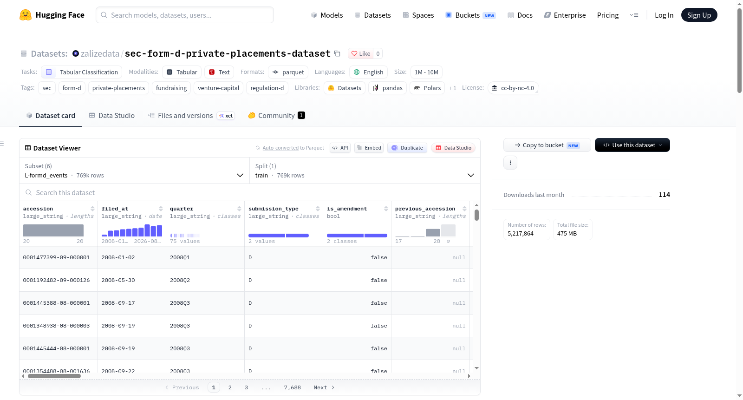The height and width of the screenshot is (400, 743).
Task: Go to Buckets in the top navigation
Action: pos(470,15)
